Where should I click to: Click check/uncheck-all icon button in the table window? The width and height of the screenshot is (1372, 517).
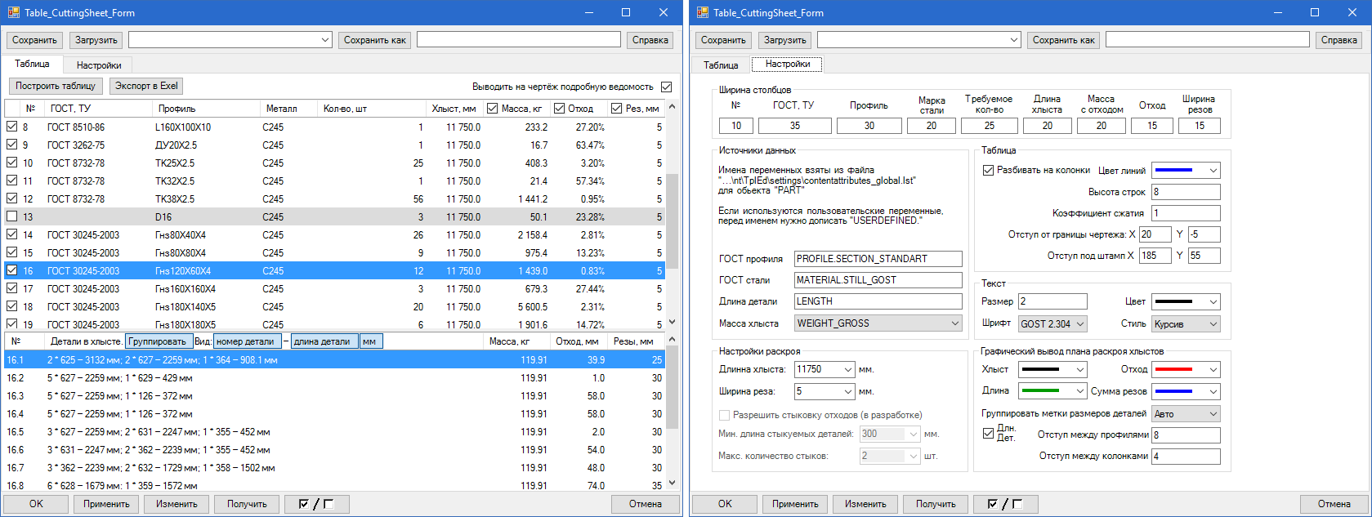[x=316, y=504]
